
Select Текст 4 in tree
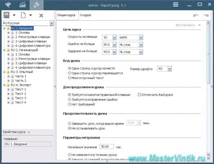[20, 102]
